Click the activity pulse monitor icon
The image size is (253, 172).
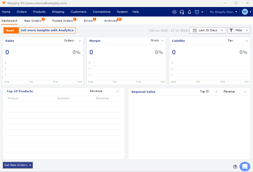pyautogui.click(x=174, y=12)
